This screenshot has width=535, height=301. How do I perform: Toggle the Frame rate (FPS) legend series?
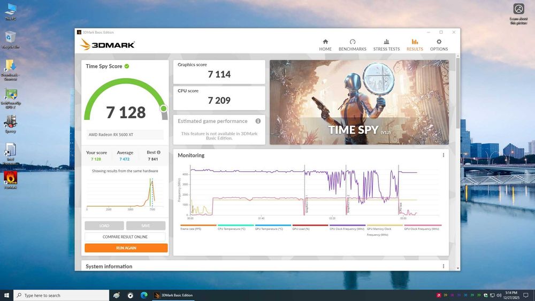pyautogui.click(x=198, y=227)
